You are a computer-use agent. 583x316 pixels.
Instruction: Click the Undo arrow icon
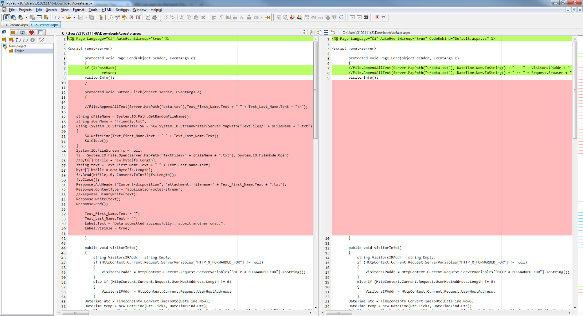tap(166, 17)
